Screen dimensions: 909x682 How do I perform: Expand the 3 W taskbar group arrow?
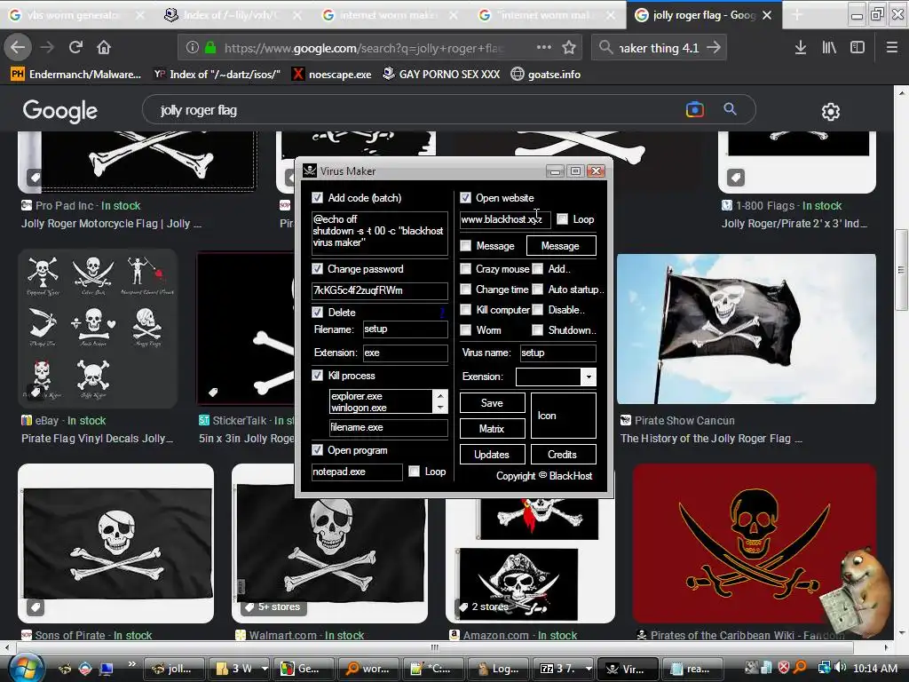(x=265, y=669)
